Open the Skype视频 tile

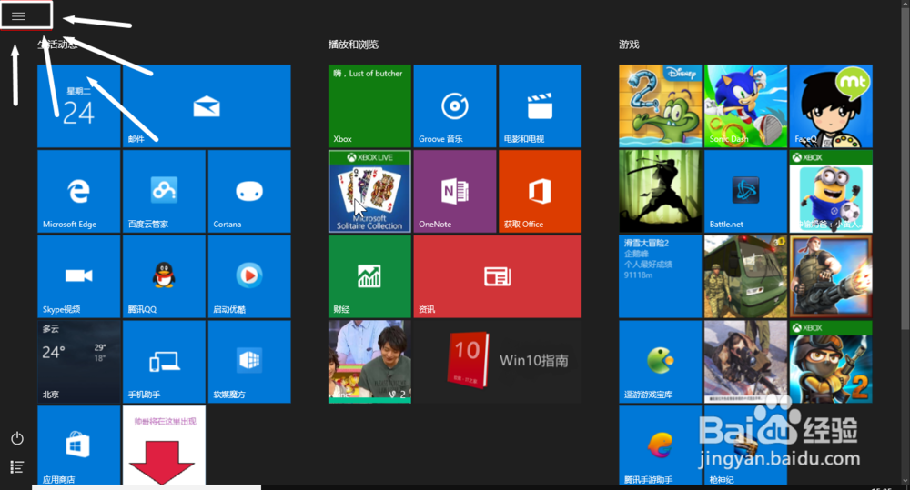click(x=79, y=276)
